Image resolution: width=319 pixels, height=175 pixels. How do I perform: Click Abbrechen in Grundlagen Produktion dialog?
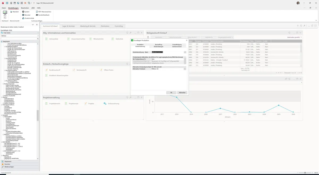click(x=182, y=93)
